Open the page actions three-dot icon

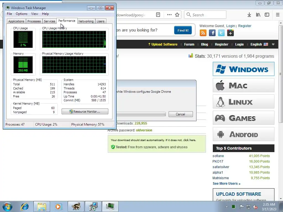coord(169,15)
